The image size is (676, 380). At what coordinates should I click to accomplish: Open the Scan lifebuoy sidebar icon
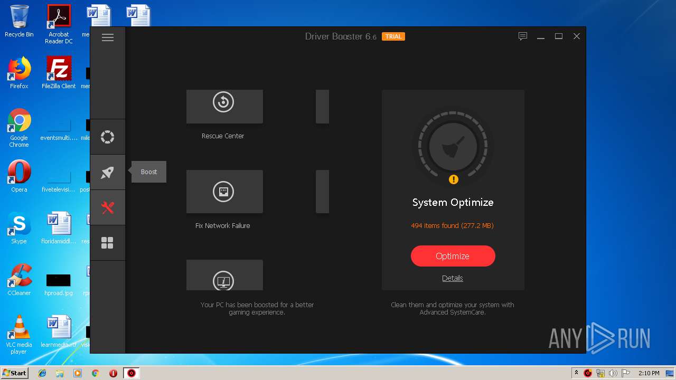108,137
